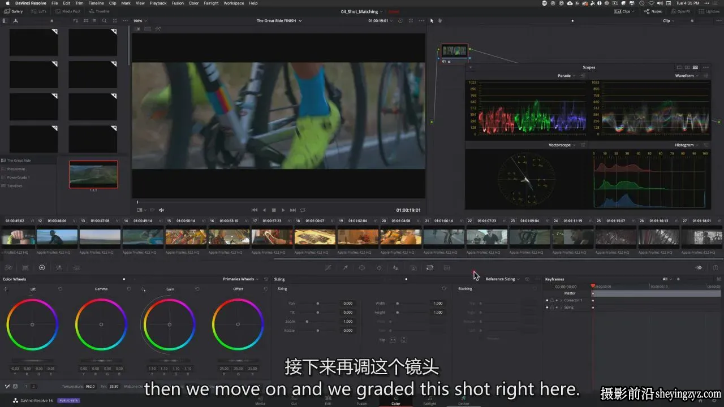Pick white point with Gain eyedropper
724x407 pixels.
tap(143, 289)
